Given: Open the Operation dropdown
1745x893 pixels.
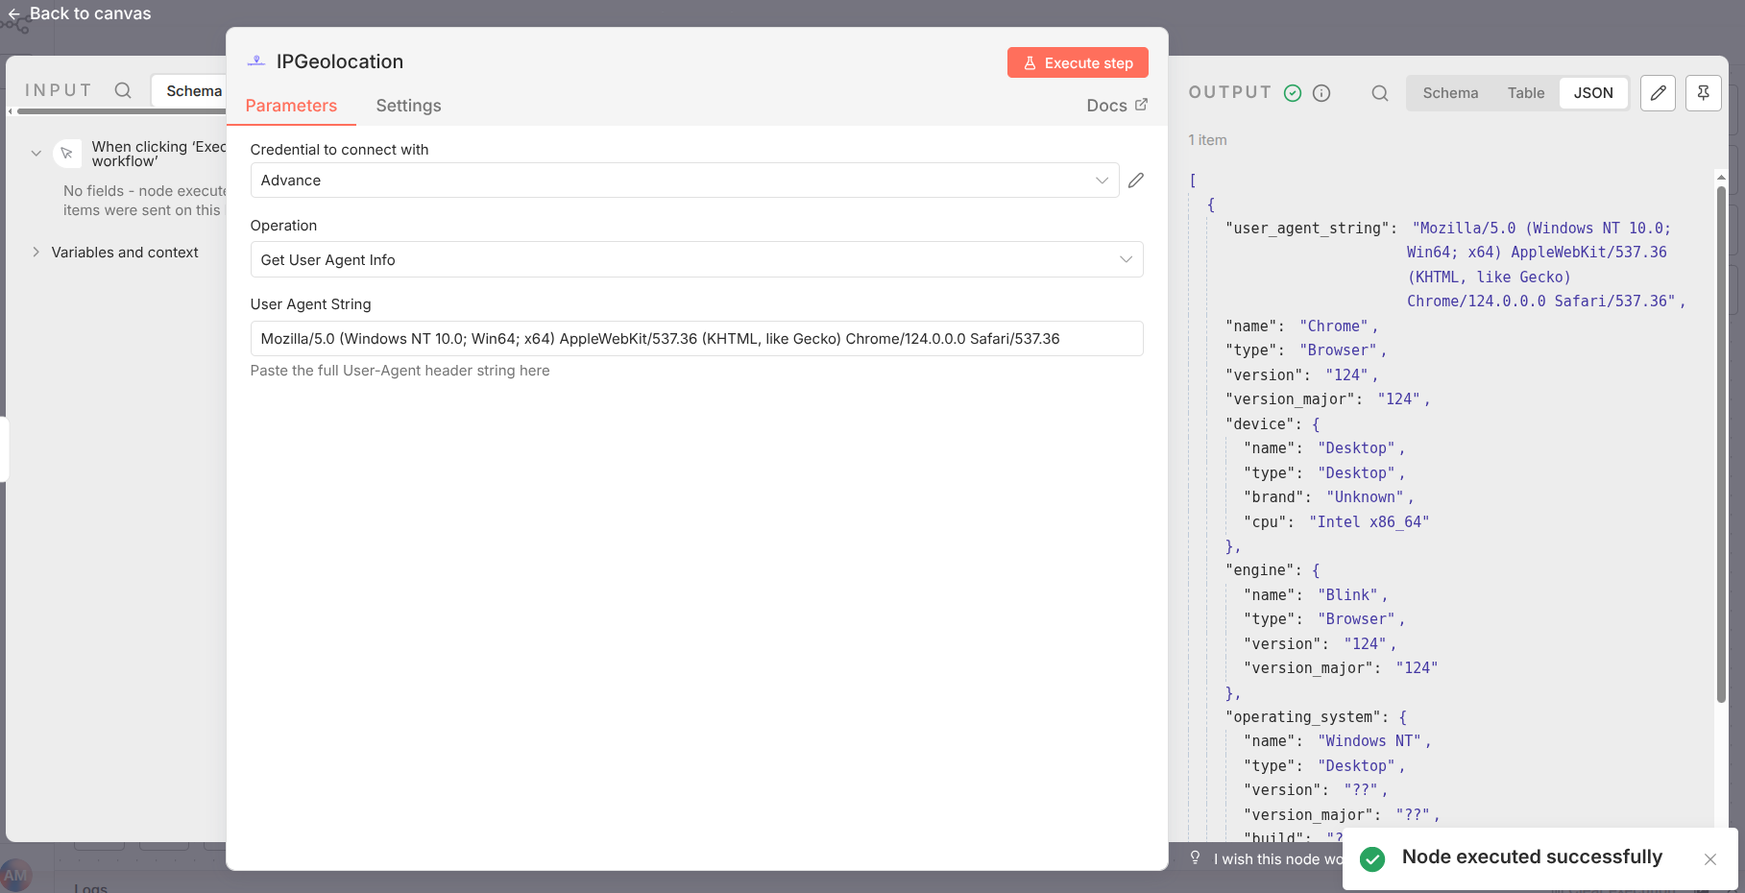Looking at the screenshot, I should tap(696, 259).
